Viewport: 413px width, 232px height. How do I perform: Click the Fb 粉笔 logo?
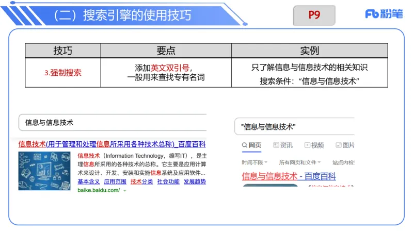384,14
